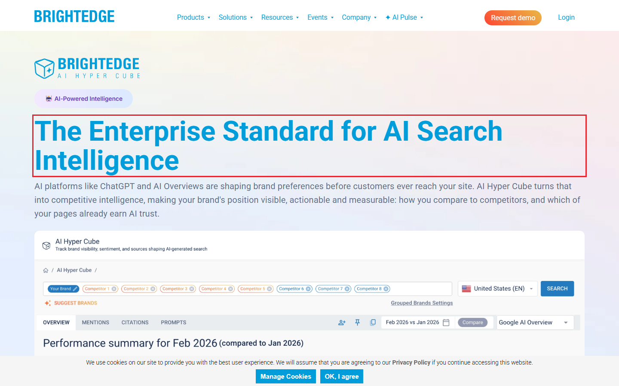Open the AI Pulse dropdown menu
The width and height of the screenshot is (619, 386).
[404, 18]
